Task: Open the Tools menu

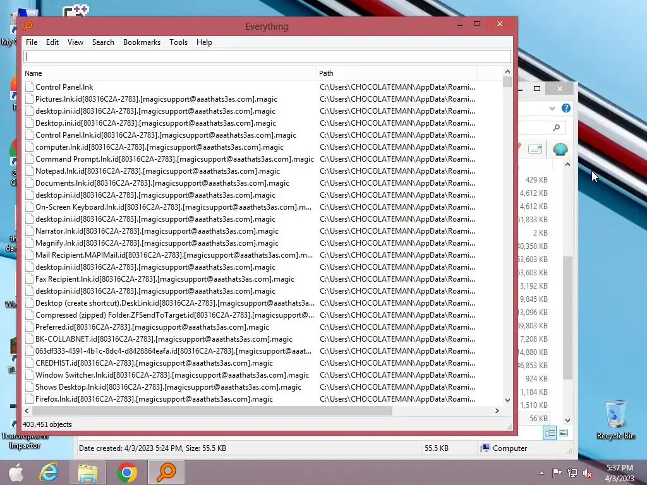Action: 178,42
